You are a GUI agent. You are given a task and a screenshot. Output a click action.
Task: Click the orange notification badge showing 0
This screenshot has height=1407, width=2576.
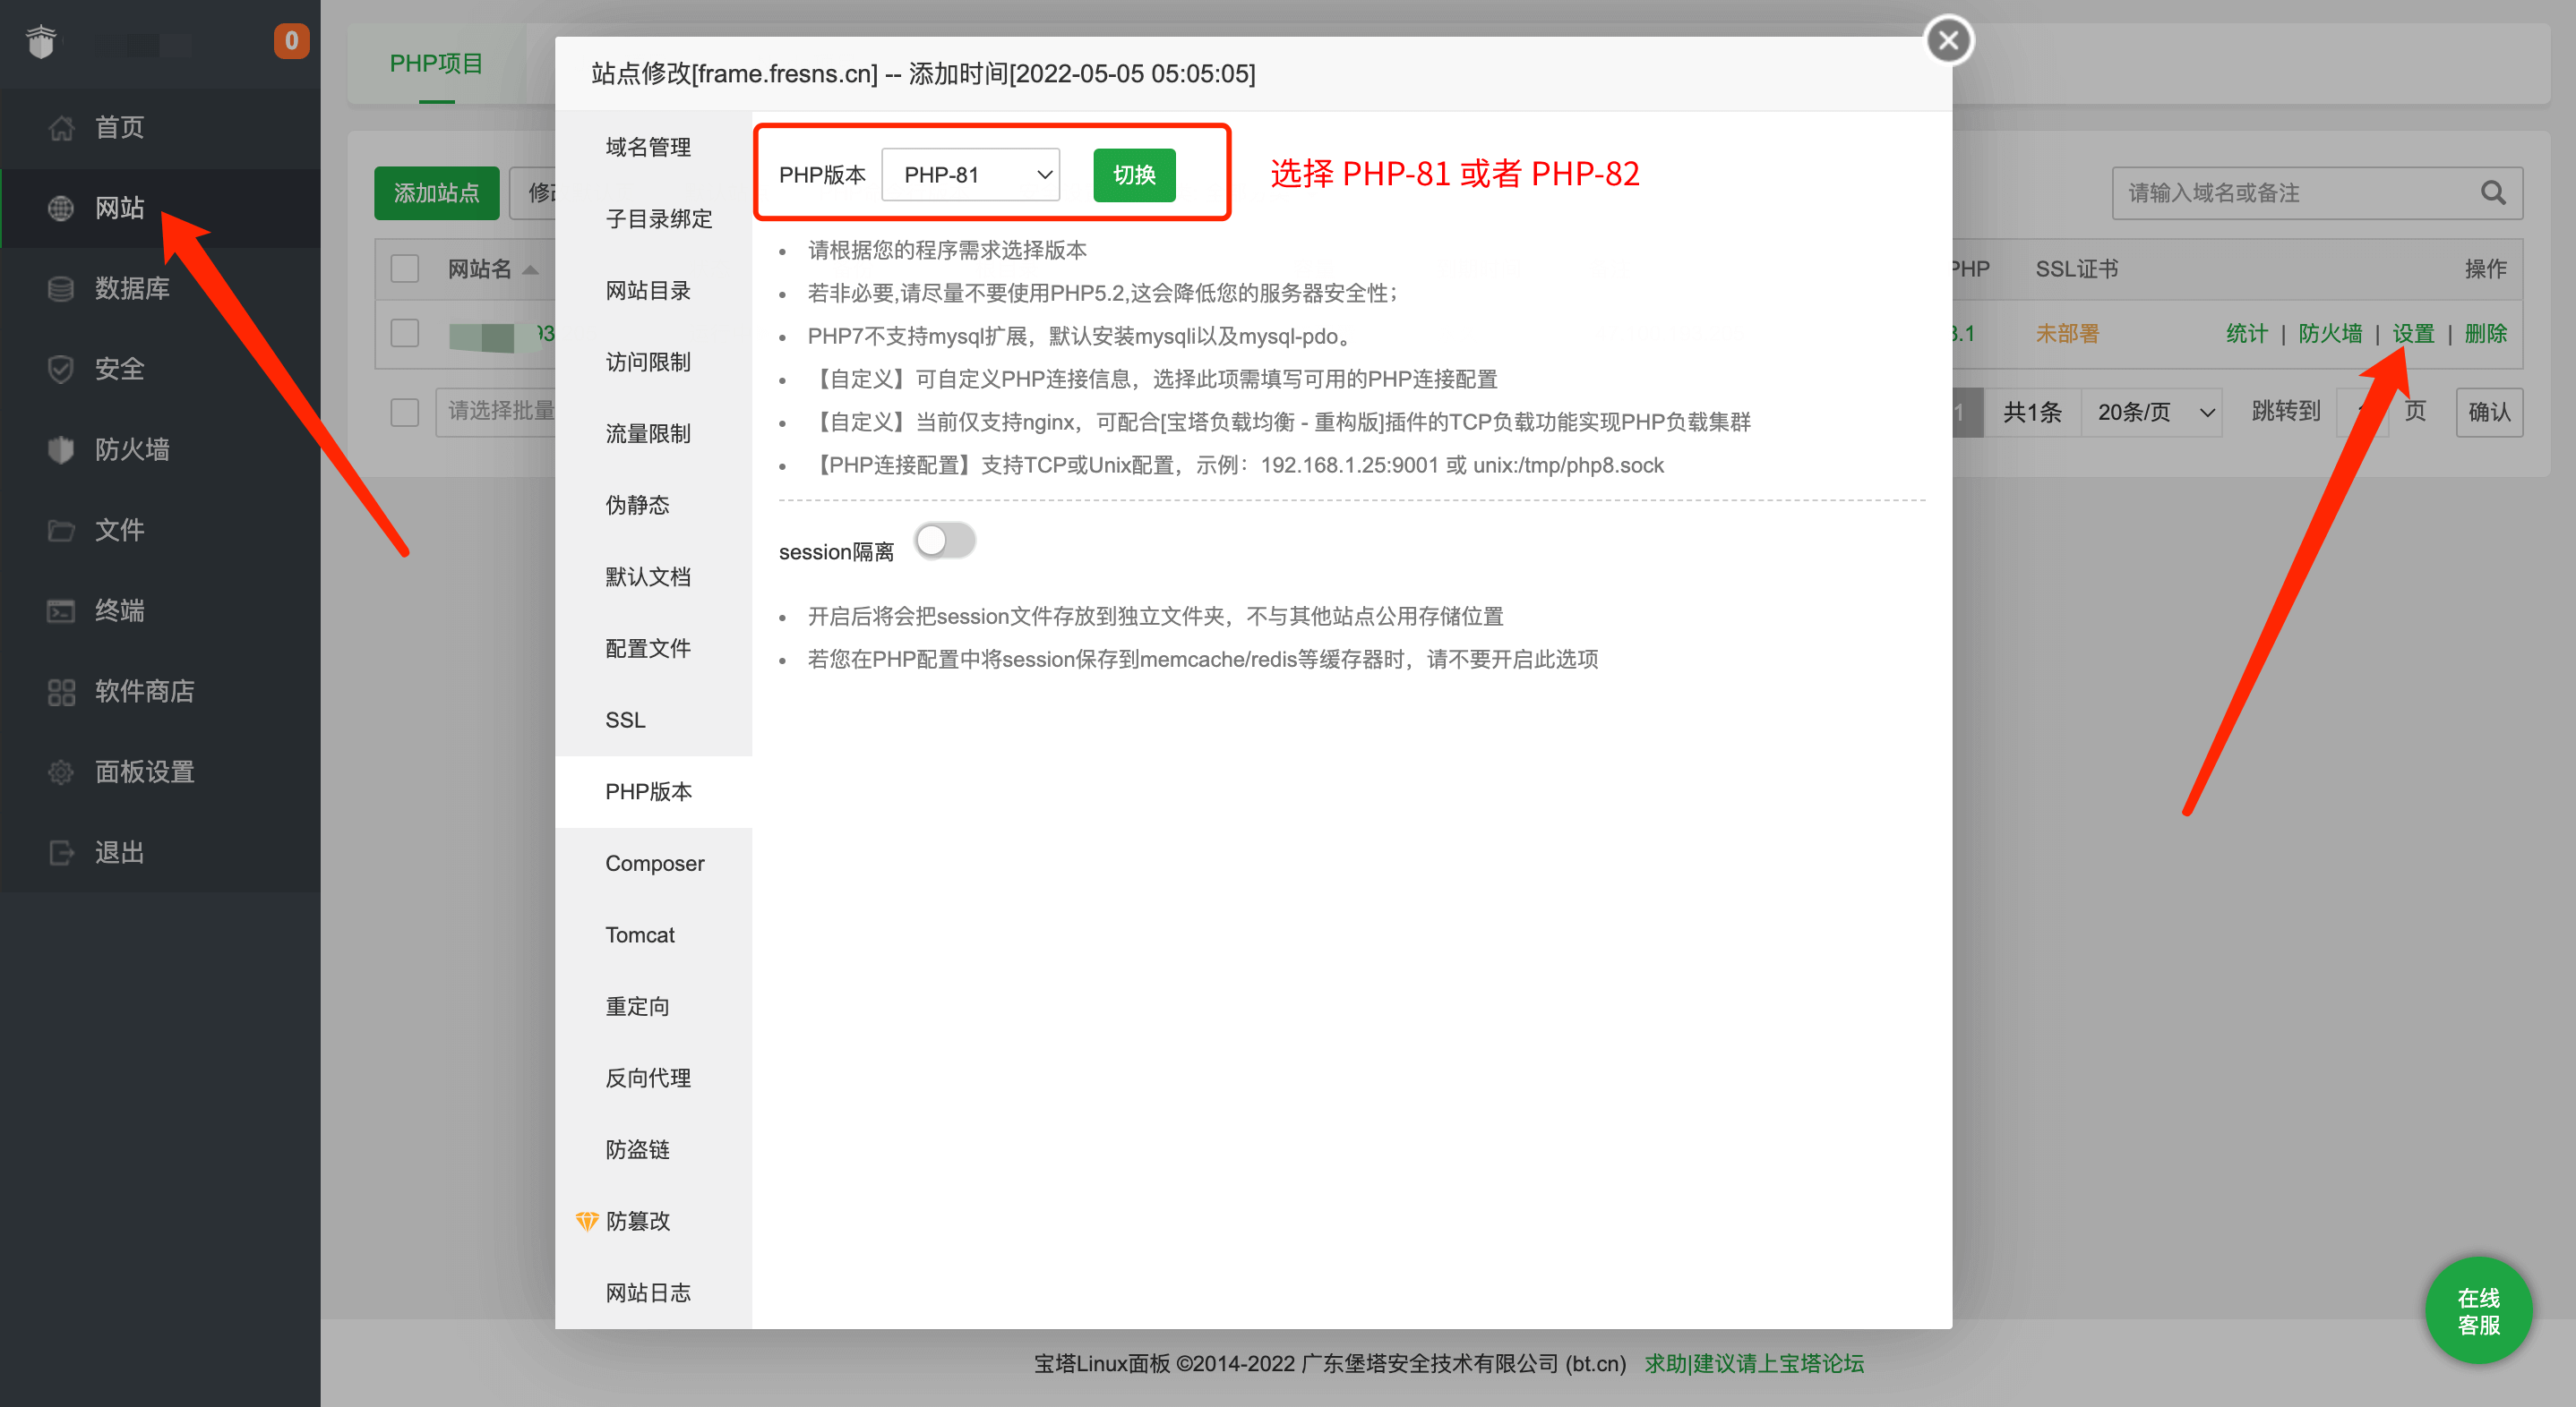point(291,41)
